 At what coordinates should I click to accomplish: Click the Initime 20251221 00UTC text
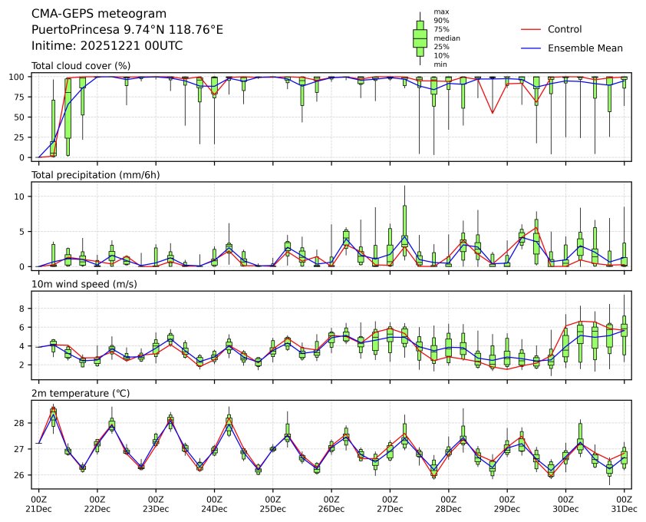pyautogui.click(x=107, y=45)
